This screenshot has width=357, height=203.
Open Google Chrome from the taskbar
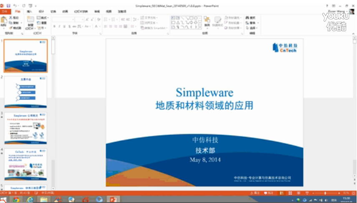[16, 199]
